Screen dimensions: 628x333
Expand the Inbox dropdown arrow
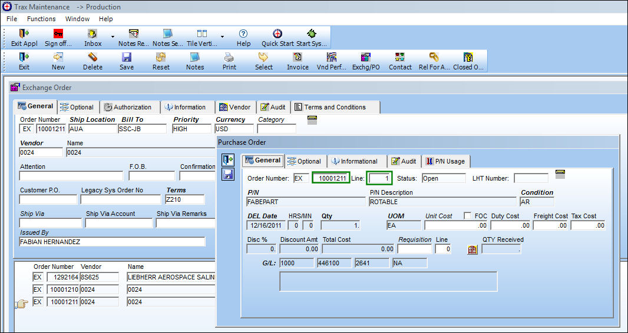coord(113,37)
